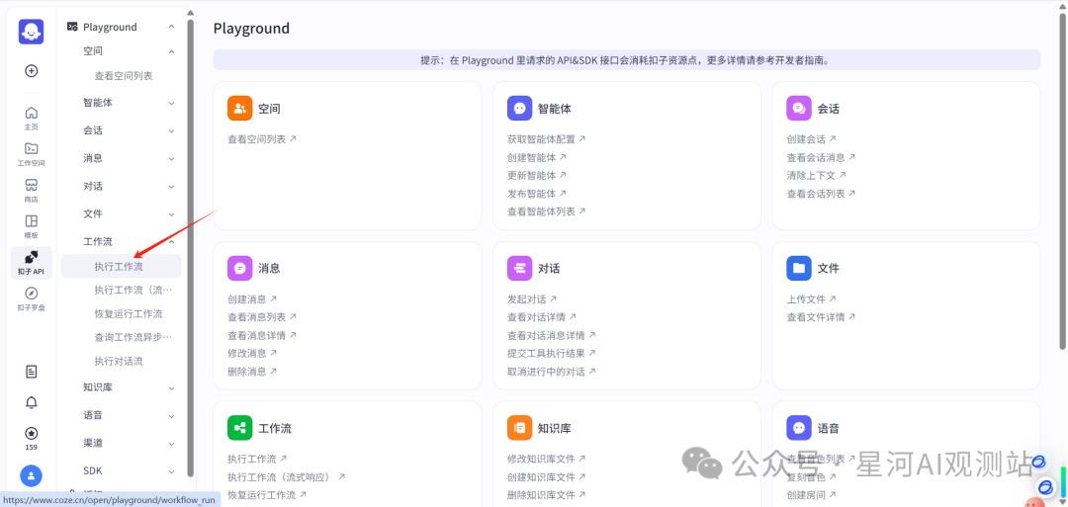Collapse the 工作流 nav group
1068x507 pixels.
pyautogui.click(x=172, y=241)
